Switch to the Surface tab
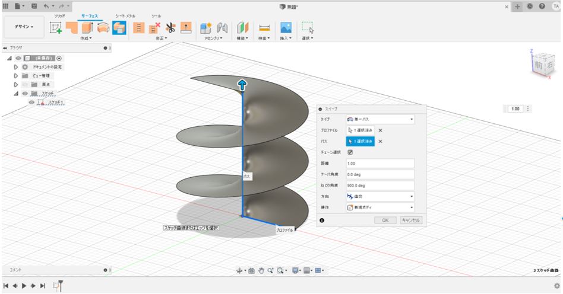Image resolution: width=563 pixels, height=294 pixels. pyautogui.click(x=90, y=16)
